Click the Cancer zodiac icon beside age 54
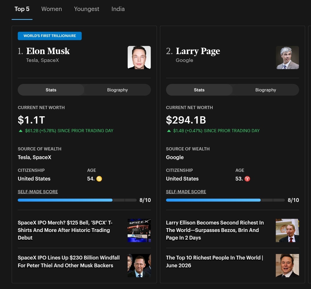 pyautogui.click(x=99, y=179)
